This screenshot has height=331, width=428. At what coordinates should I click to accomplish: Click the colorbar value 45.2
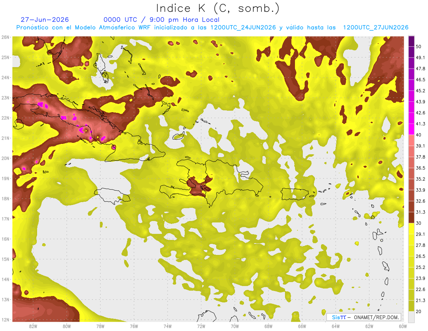point(421,91)
